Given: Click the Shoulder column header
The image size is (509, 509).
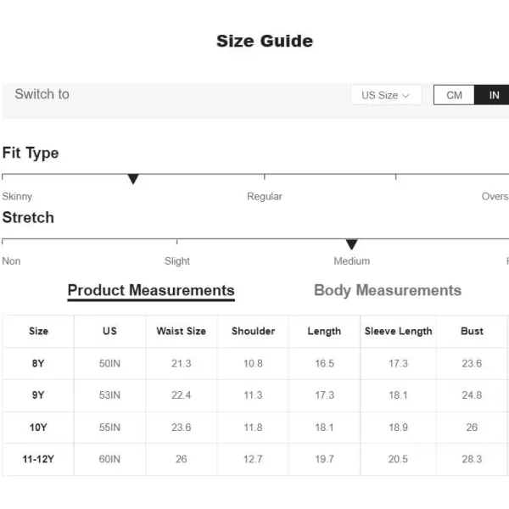Looking at the screenshot, I should pos(253,331).
